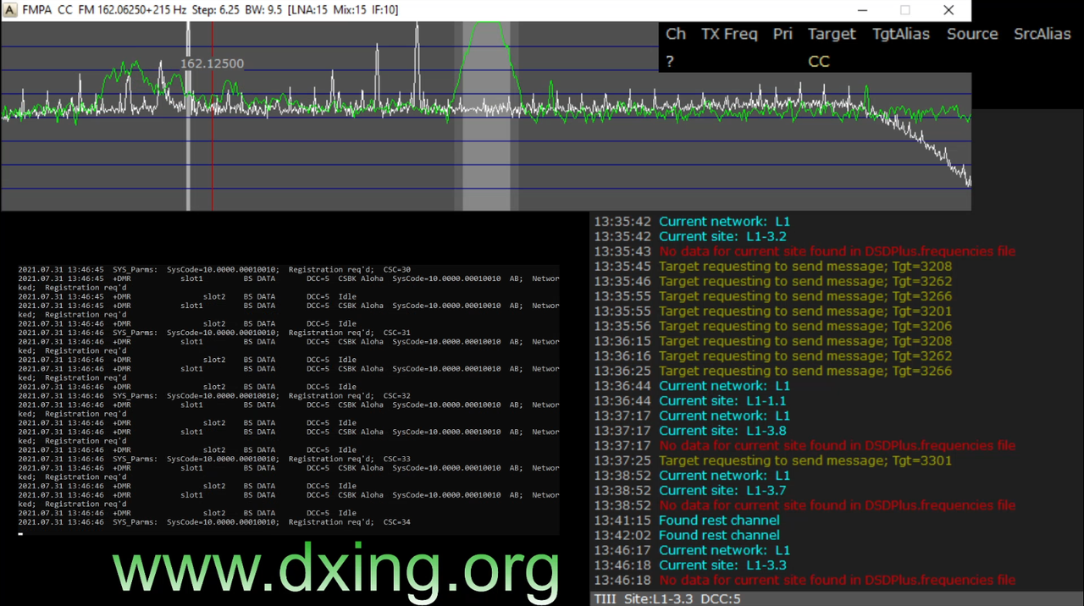This screenshot has height=606, width=1084.
Task: Select log entry '13:35:42 Current site: L1-3.2'
Action: point(690,236)
